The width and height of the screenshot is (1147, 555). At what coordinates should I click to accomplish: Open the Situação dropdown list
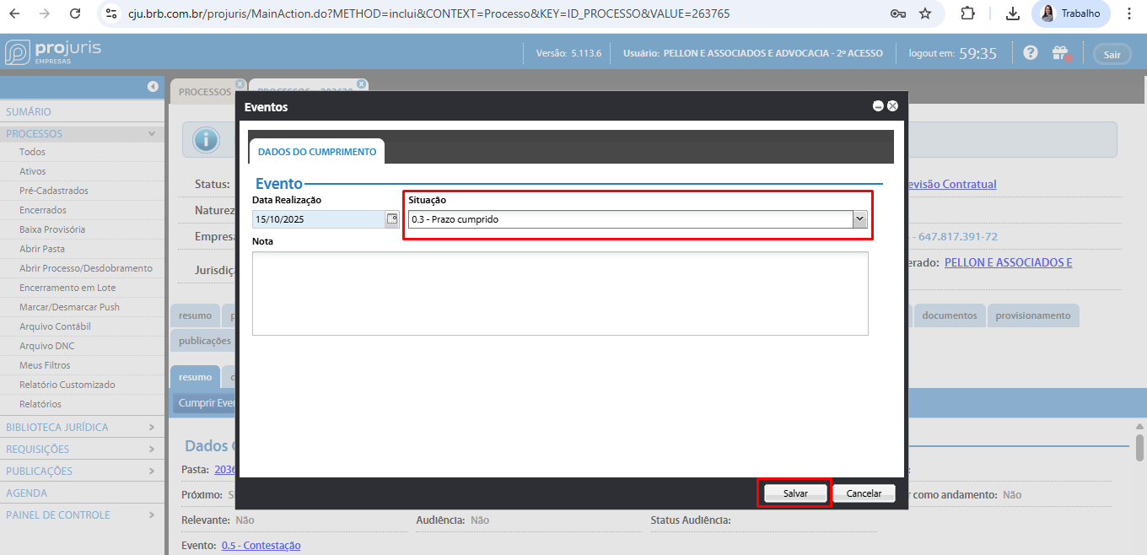click(x=859, y=219)
